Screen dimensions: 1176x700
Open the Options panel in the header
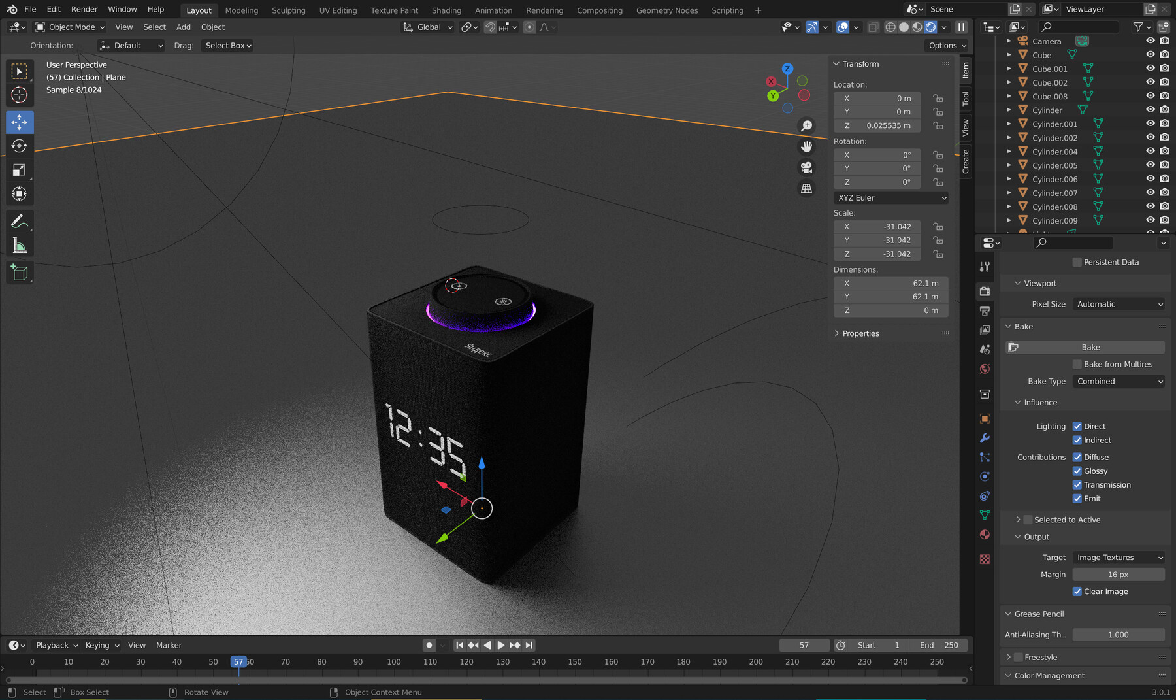pyautogui.click(x=947, y=45)
